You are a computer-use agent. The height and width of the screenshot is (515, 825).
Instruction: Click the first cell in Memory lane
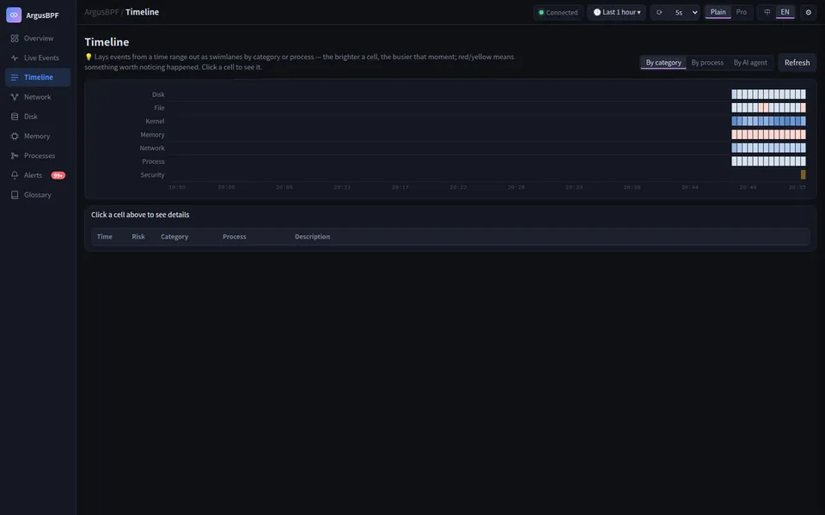735,135
